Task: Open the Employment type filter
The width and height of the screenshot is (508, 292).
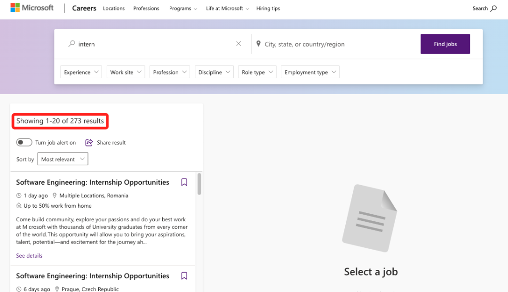Action: tap(310, 72)
